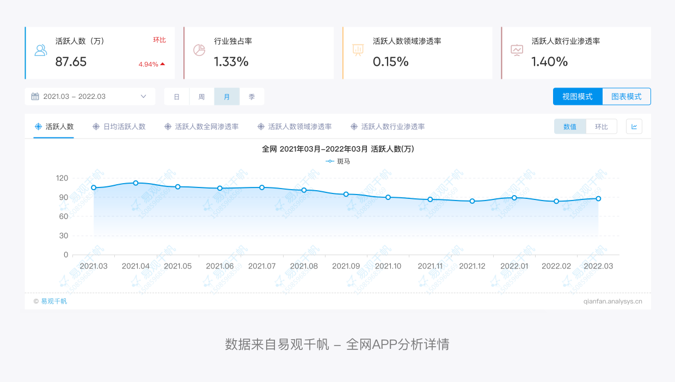Select 日 from the period options
Image resolution: width=675 pixels, height=382 pixels.
(176, 96)
